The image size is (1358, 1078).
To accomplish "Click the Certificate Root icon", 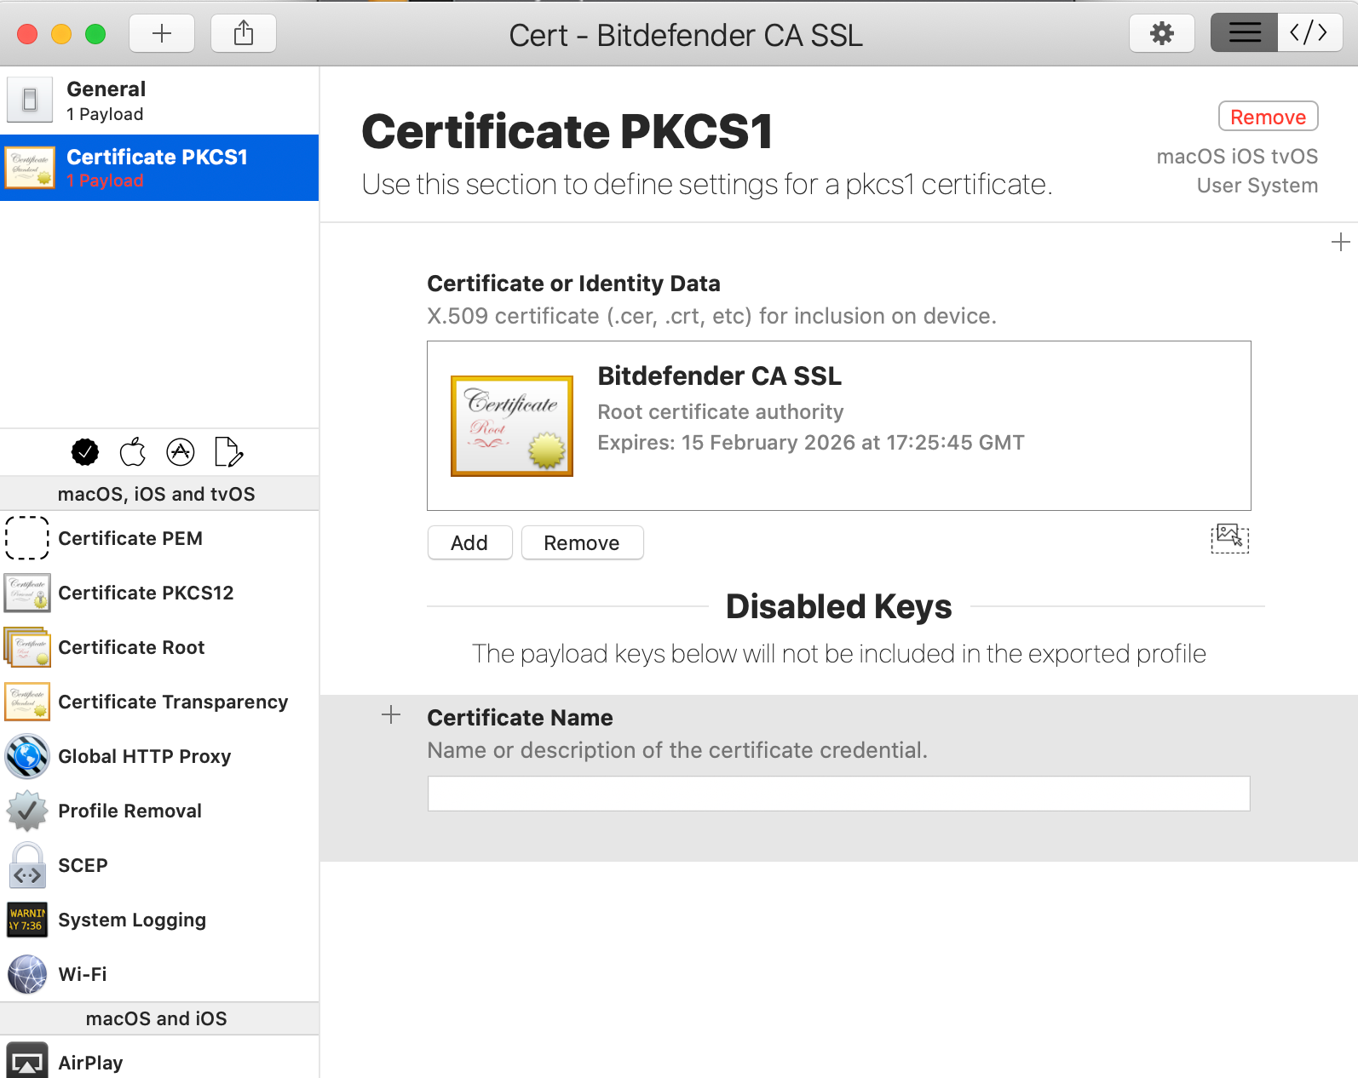I will click(27, 647).
